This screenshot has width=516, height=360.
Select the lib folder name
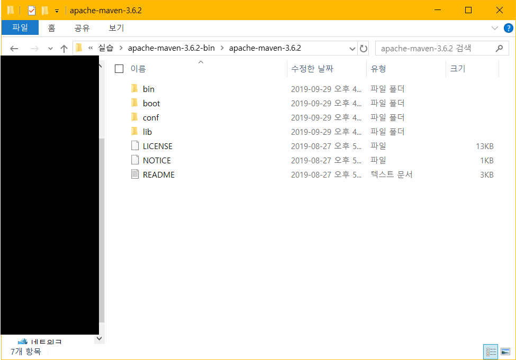pos(147,132)
